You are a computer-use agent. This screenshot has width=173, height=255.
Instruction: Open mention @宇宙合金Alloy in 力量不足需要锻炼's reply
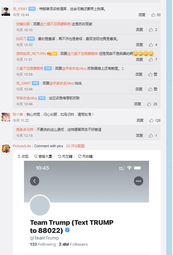(x=74, y=68)
